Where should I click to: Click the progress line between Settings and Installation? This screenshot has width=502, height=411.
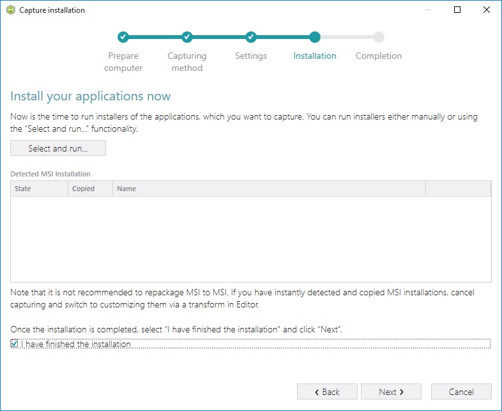pyautogui.click(x=283, y=37)
